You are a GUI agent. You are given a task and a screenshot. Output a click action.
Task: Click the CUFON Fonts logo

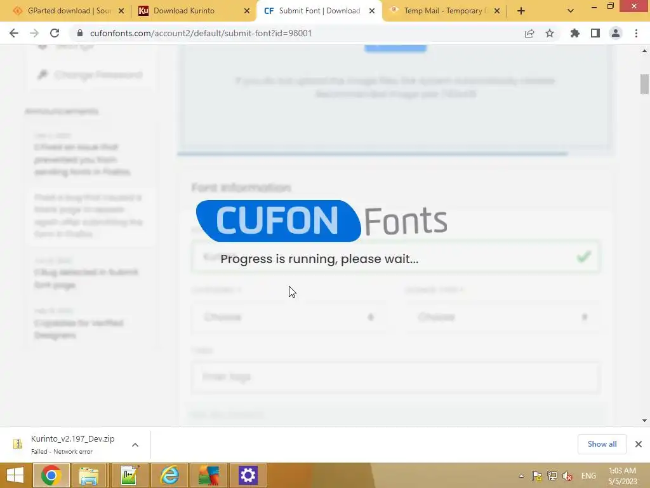322,220
